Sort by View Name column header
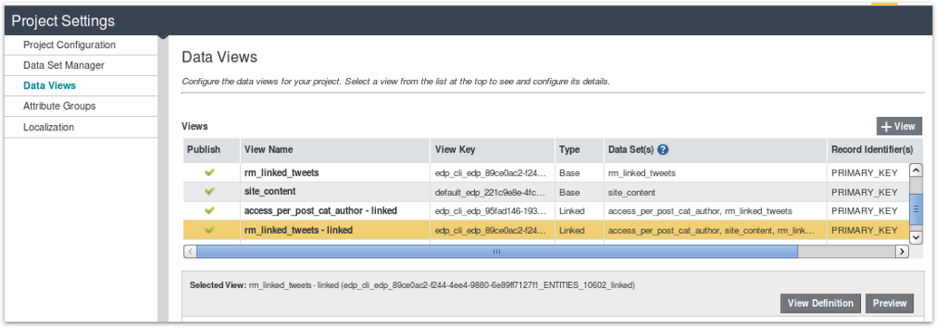The image size is (937, 328). click(334, 150)
